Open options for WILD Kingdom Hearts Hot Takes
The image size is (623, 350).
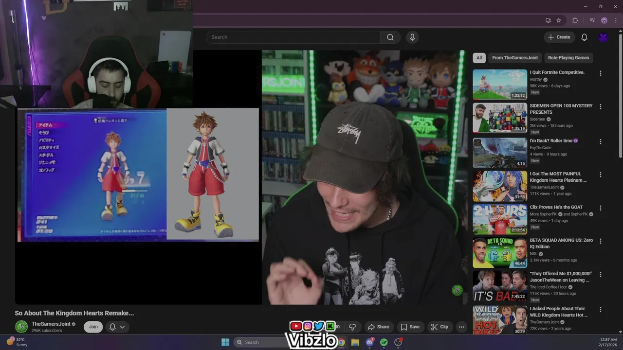[x=600, y=309]
